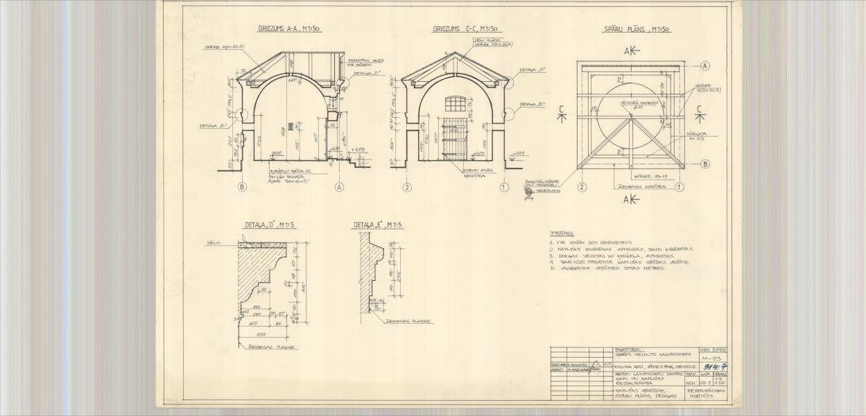This screenshot has width=866, height=416.
Task: Click the "GRIEZUMS C-C, M1:50" section title
Action: pyautogui.click(x=467, y=29)
